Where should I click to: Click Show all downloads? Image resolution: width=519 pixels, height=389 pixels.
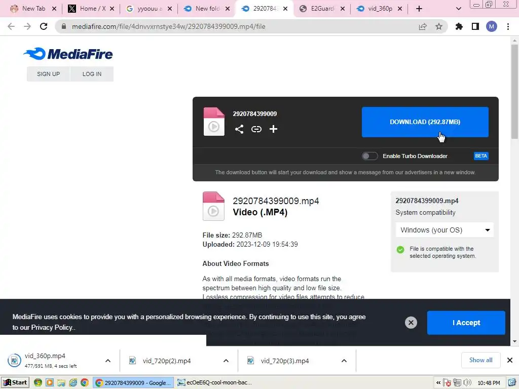click(x=480, y=360)
